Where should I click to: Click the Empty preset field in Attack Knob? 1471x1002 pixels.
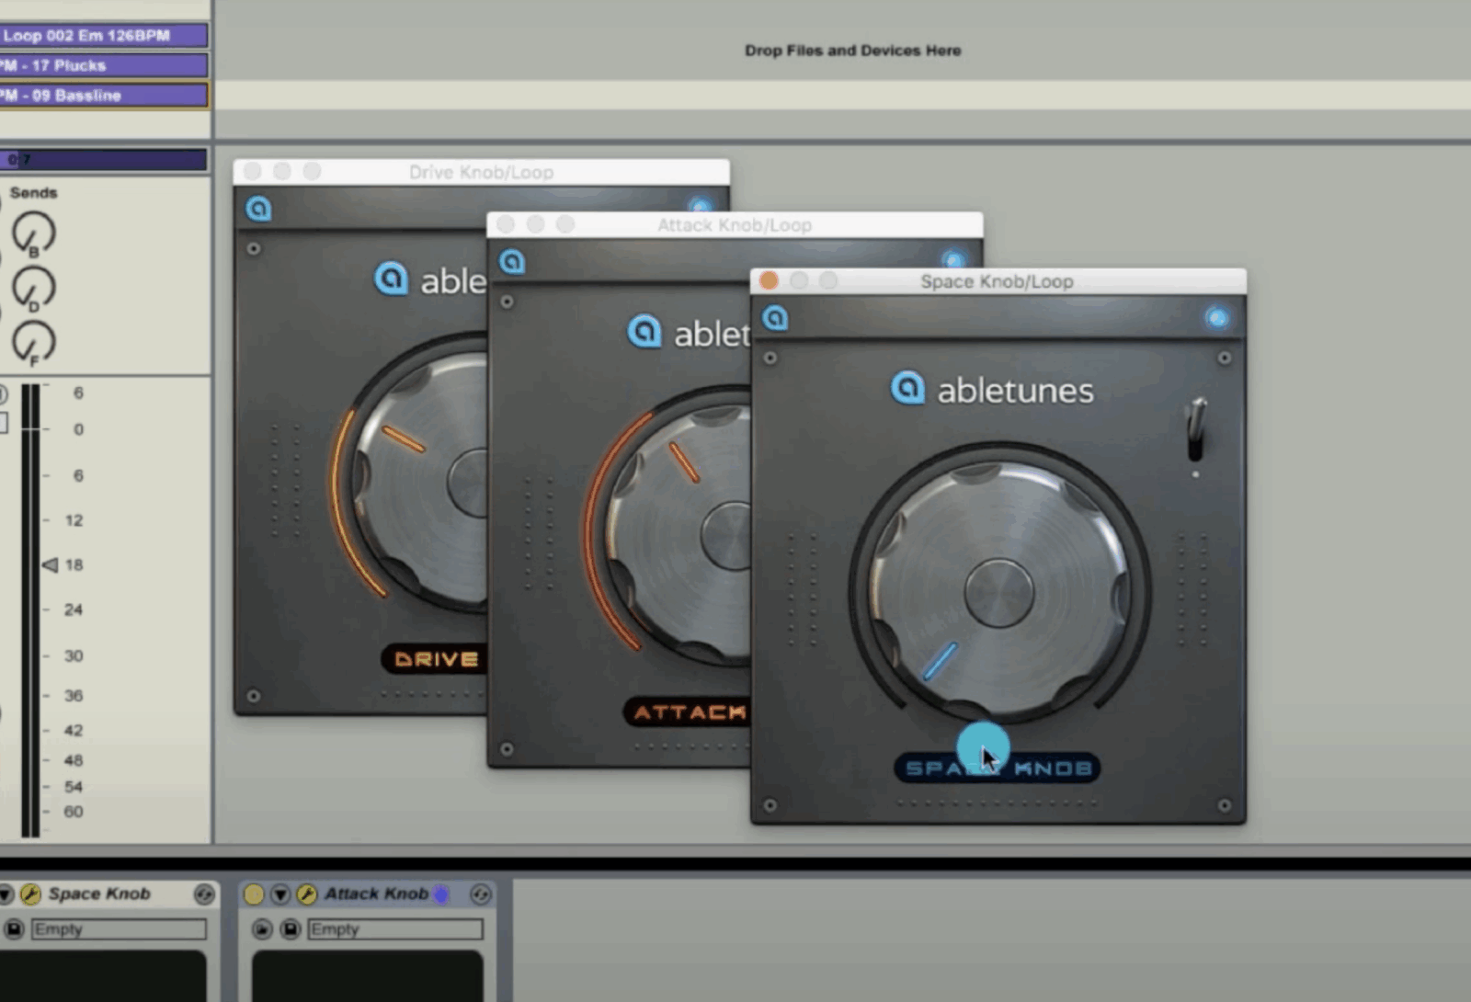click(394, 929)
